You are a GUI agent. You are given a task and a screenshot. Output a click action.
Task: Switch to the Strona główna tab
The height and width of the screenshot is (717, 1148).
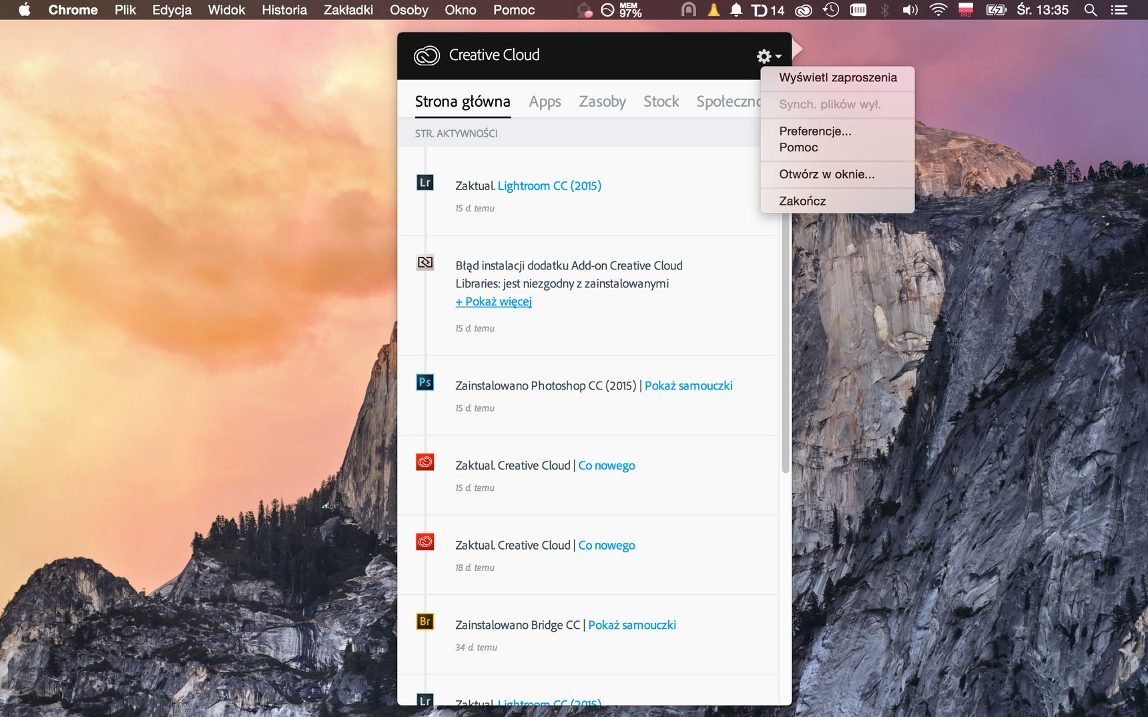tap(463, 101)
